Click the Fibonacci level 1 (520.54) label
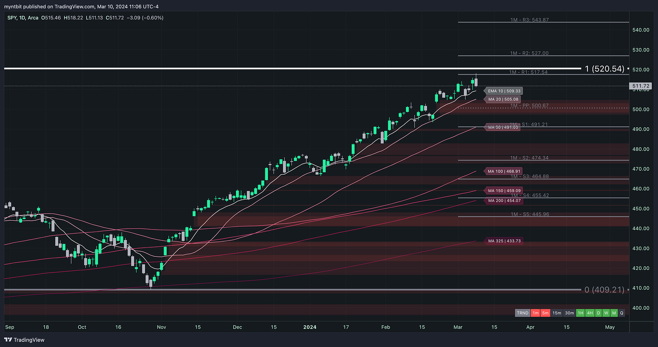The height and width of the screenshot is (347, 658). pos(605,69)
